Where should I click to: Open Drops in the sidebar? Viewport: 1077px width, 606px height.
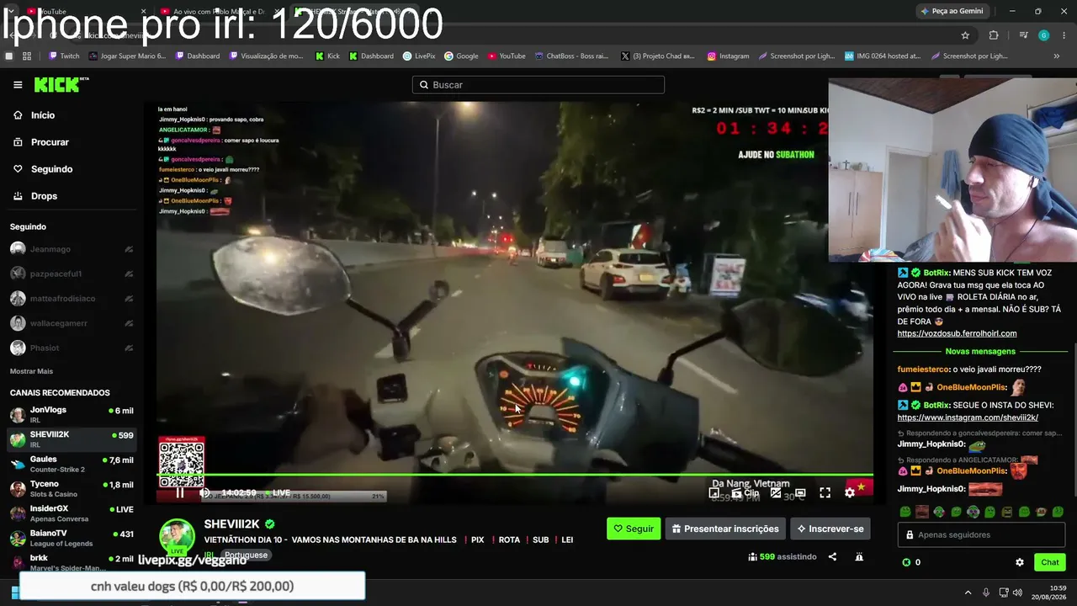pos(44,196)
